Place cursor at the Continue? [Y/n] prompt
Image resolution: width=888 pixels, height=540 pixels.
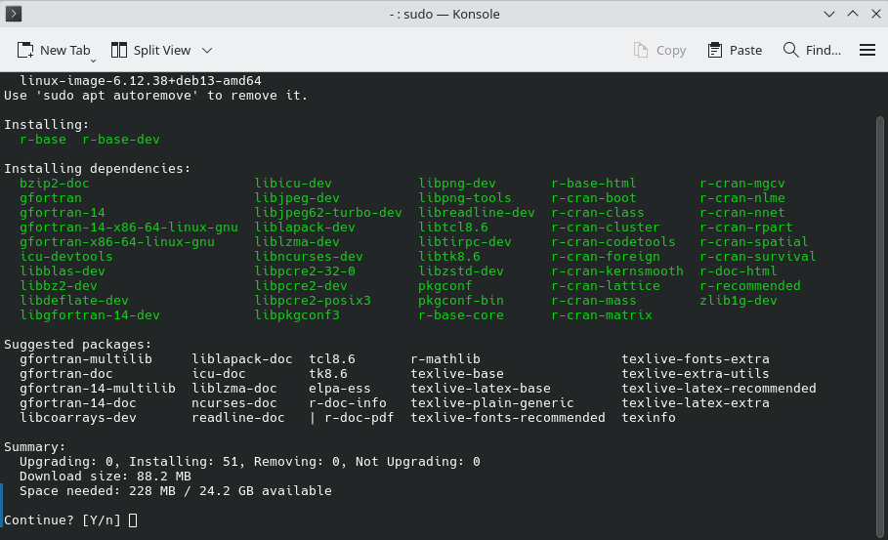tap(133, 520)
